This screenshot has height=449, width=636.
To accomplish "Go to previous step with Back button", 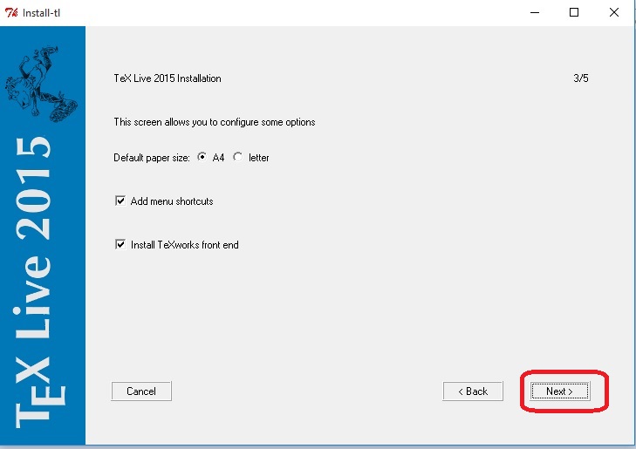I will pyautogui.click(x=473, y=391).
